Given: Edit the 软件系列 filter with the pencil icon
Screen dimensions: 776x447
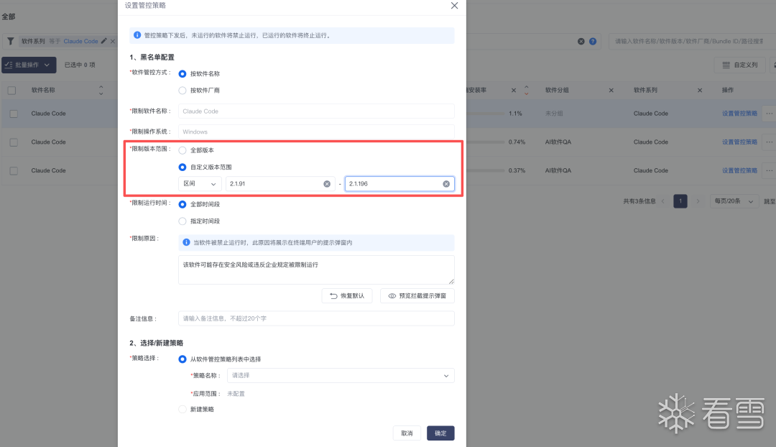Looking at the screenshot, I should coord(104,41).
